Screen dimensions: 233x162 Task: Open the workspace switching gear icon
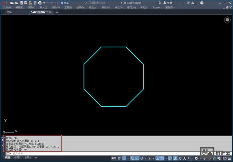point(196,158)
